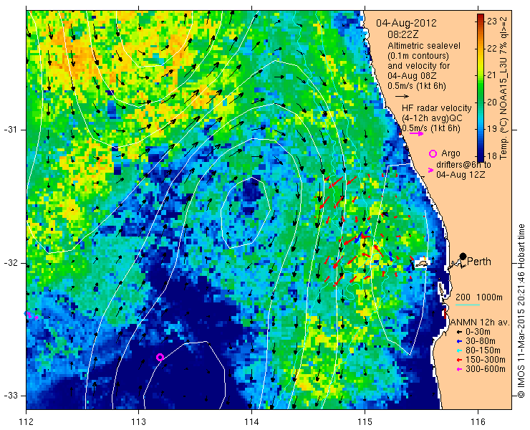Click the 08:22Z time text

[x=403, y=34]
